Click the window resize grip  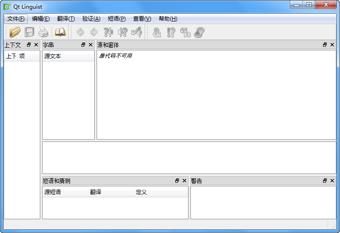[333, 227]
